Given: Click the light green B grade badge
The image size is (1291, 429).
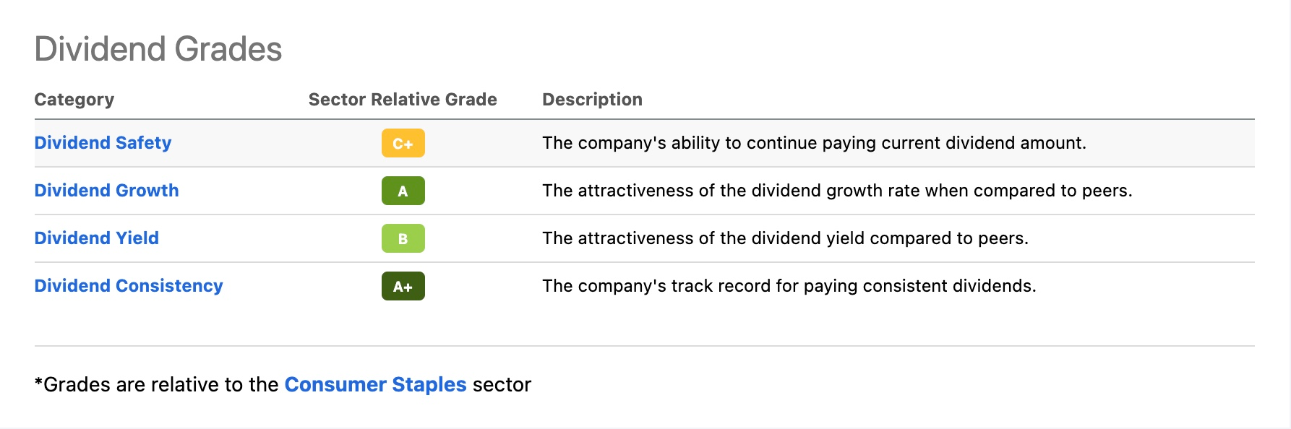Looking at the screenshot, I should [x=403, y=238].
